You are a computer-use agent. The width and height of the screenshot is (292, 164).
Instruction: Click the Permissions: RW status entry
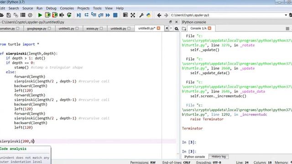tap(143, 162)
